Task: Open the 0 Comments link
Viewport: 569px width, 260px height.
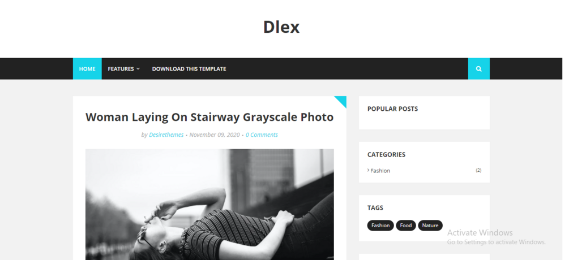Action: point(262,135)
